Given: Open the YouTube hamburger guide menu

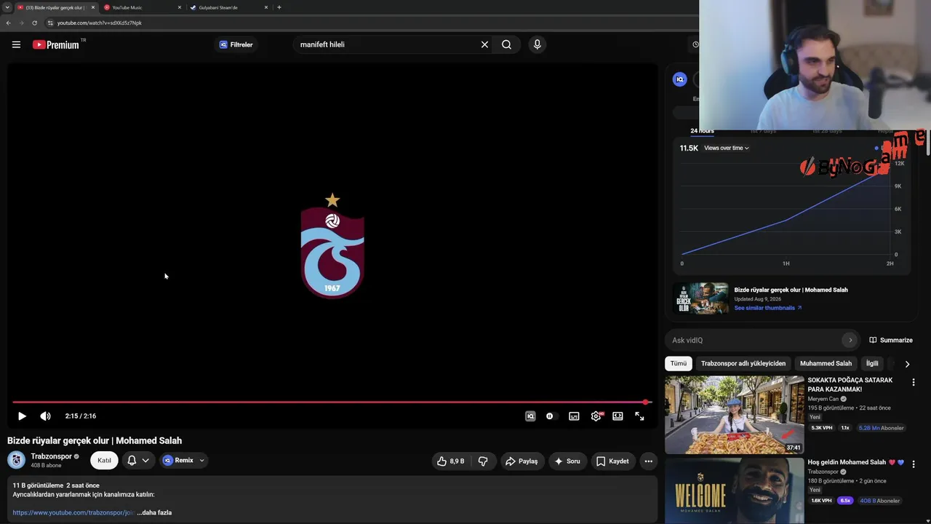Looking at the screenshot, I should click(x=16, y=44).
